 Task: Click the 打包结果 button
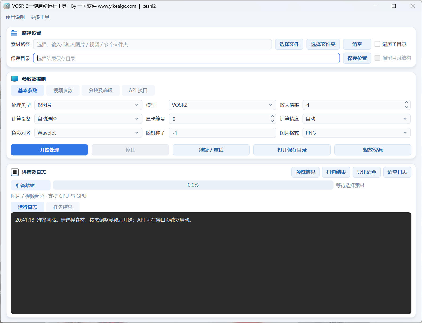tap(336, 172)
